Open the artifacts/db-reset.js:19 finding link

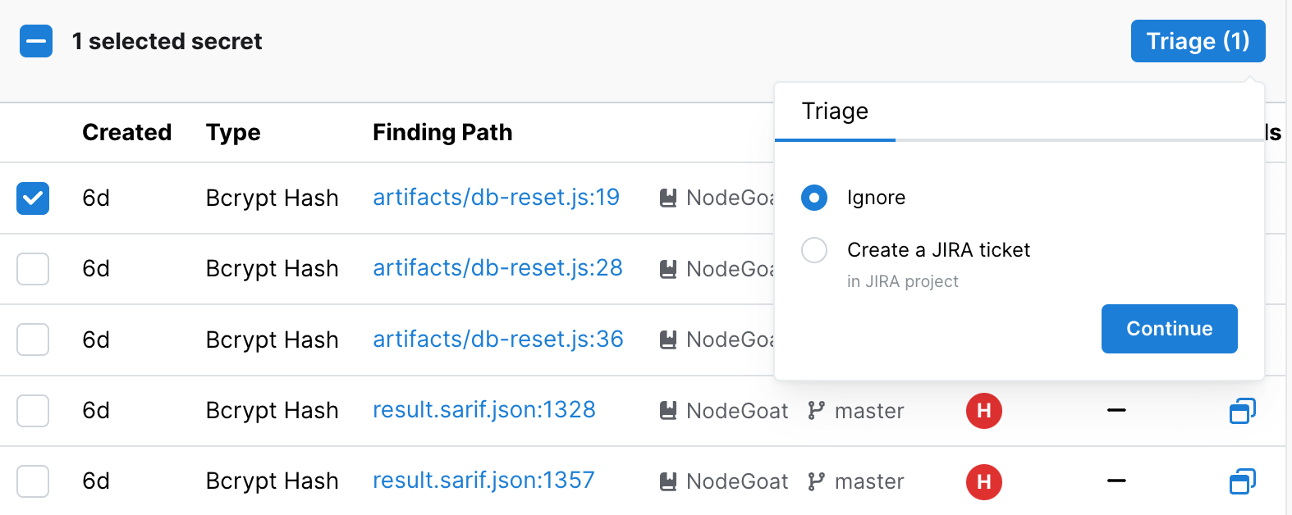(496, 198)
